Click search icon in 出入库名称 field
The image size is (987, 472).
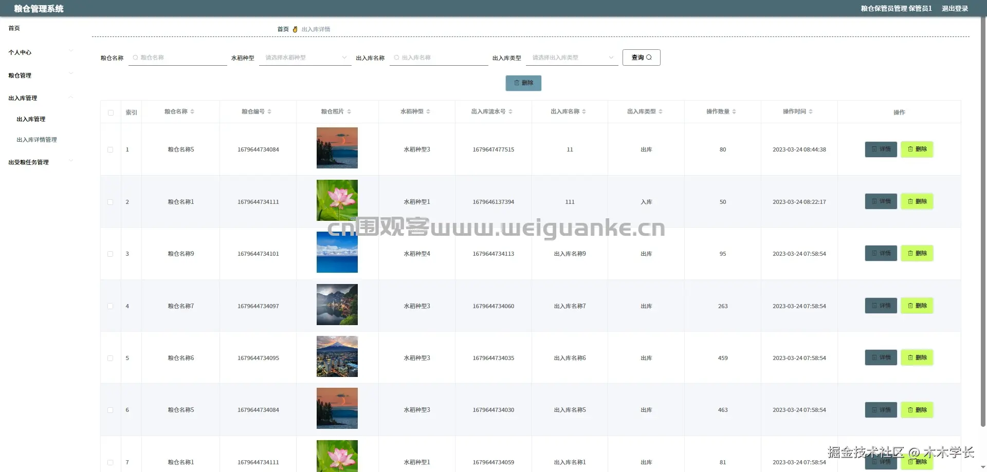pos(397,58)
